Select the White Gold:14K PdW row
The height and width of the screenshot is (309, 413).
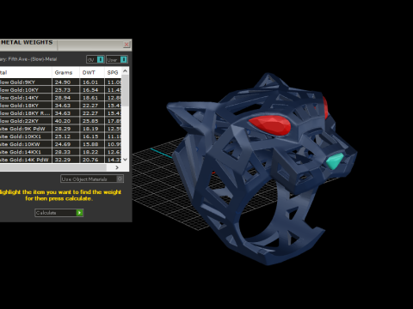(60, 160)
